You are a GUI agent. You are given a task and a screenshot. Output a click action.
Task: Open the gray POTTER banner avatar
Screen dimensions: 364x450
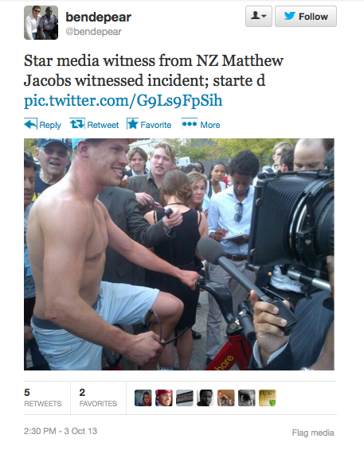[184, 398]
